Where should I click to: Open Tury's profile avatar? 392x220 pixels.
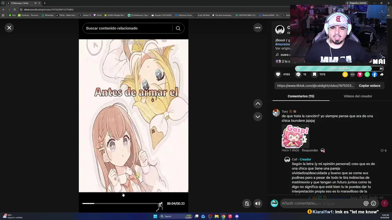(276, 113)
